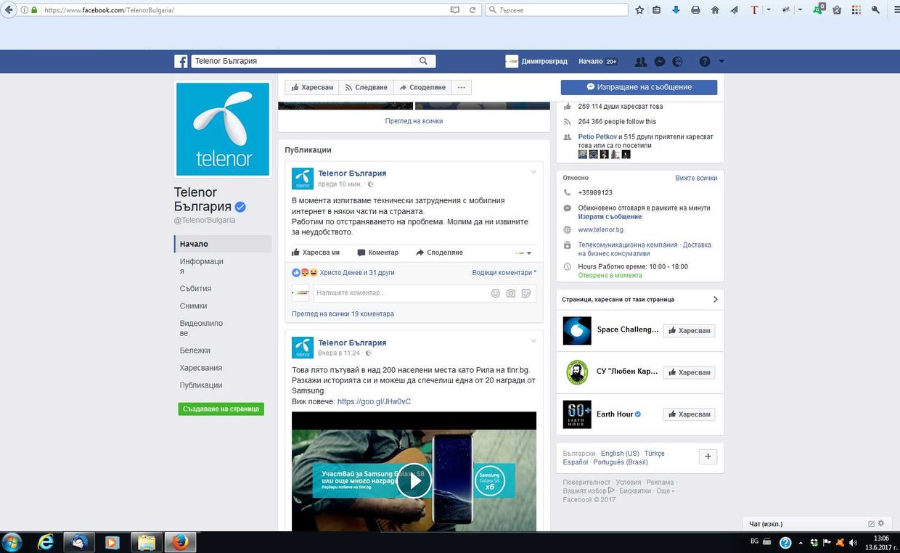The width and height of the screenshot is (900, 553).
Task: Select Снимки in the left sidebar
Action: [x=194, y=306]
